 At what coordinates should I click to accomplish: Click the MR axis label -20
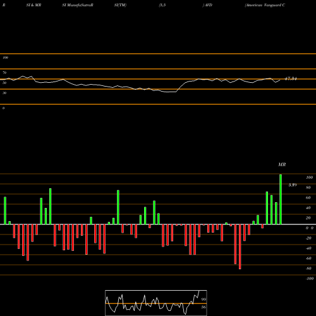click(x=308, y=238)
